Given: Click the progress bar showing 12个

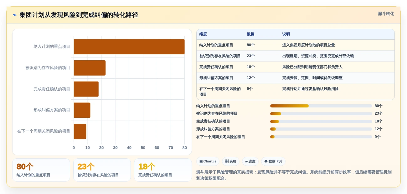Looking at the screenshot, I should tap(321, 129).
